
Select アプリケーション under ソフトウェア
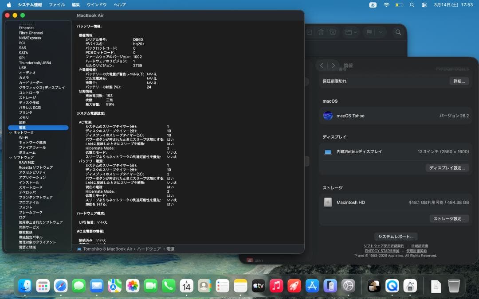pos(32,177)
